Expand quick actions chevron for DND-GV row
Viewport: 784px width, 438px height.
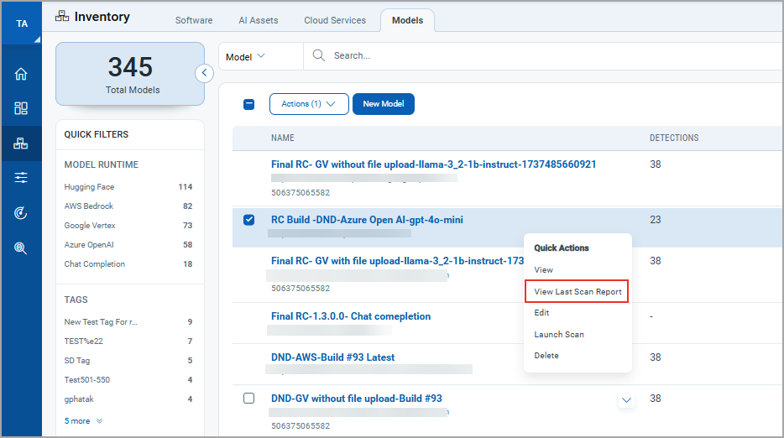(x=626, y=400)
